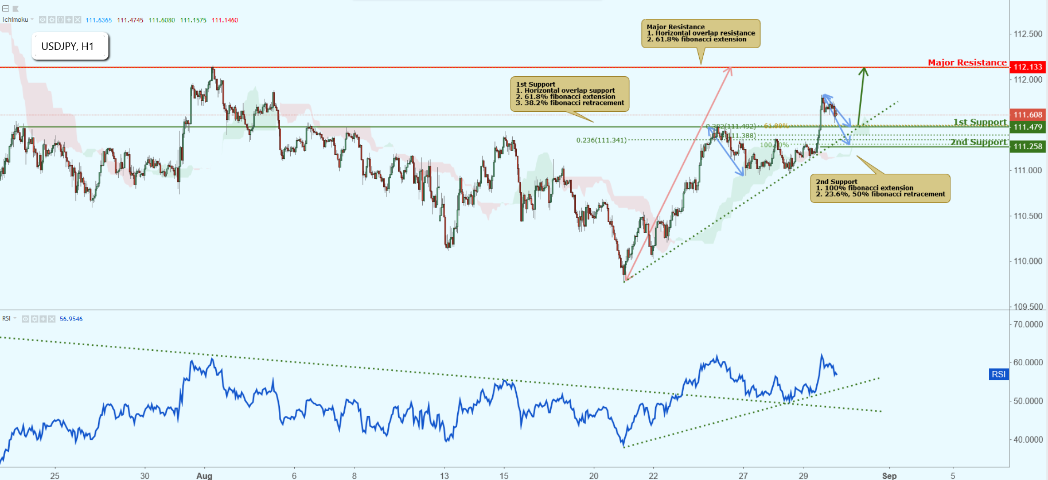Select the USDJPY, H1 text label box

[x=69, y=46]
